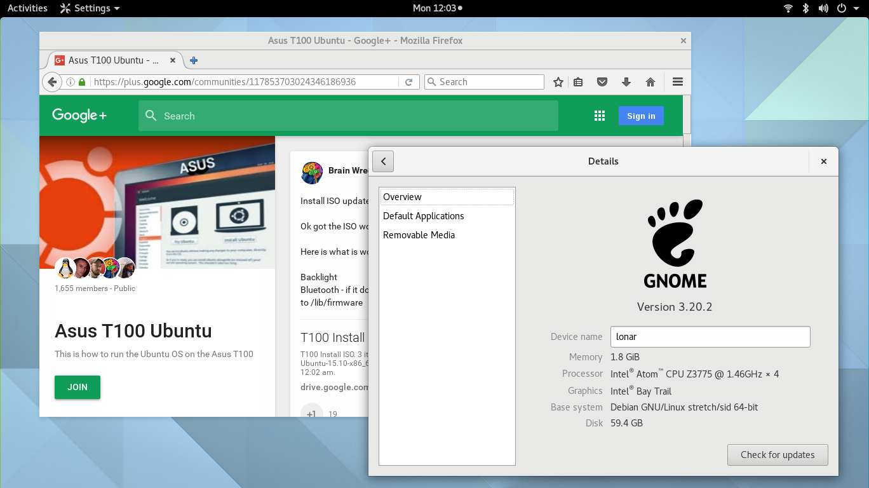Click the Firefox toolbar Search box
This screenshot has width=869, height=488.
click(x=484, y=82)
